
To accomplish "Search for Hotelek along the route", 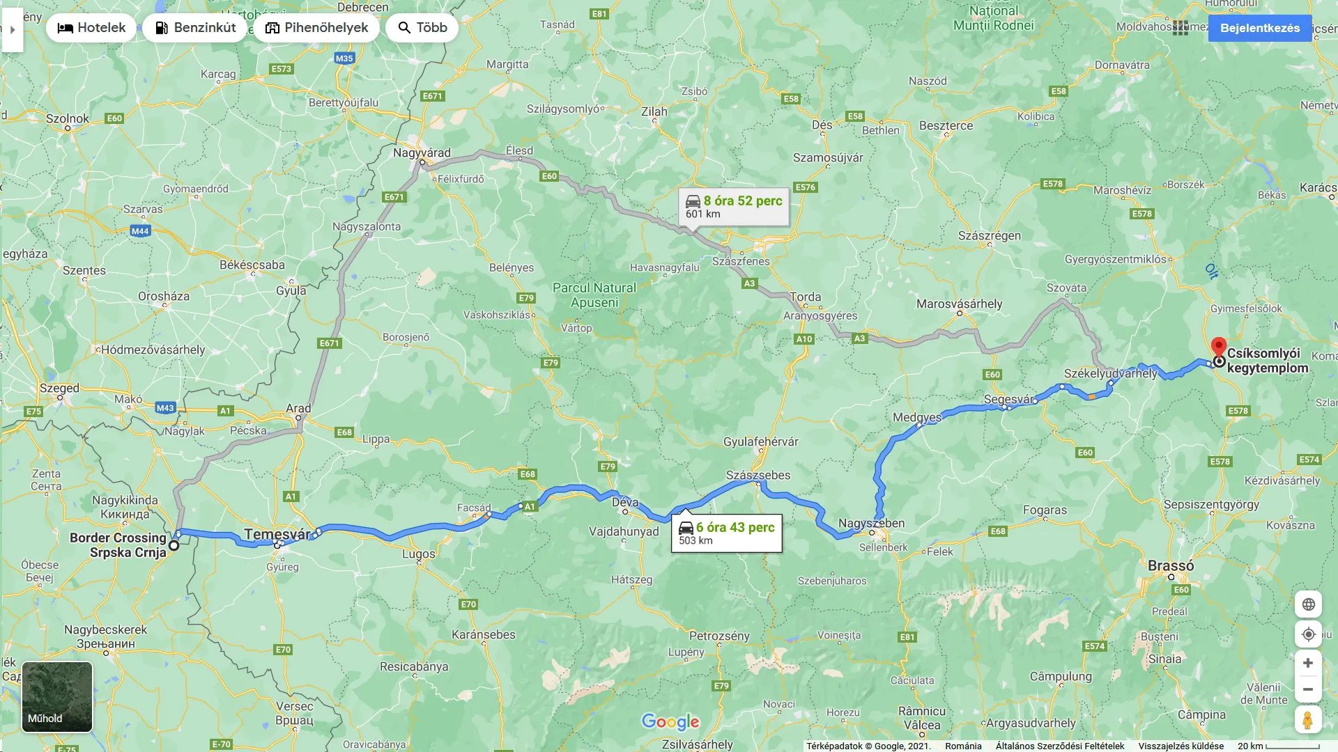I will (x=91, y=28).
